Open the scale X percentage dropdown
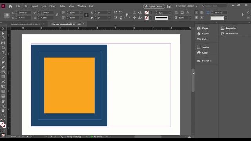Viewport: 251px width, 141px height. pyautogui.click(x=81, y=13)
